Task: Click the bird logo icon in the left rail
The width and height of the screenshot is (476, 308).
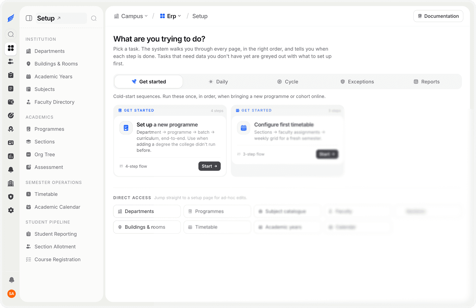Action: coord(11,18)
